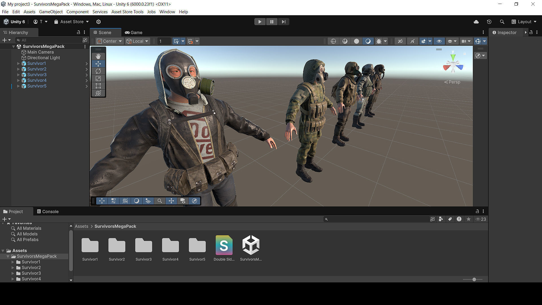This screenshot has height=305, width=542.
Task: Click the Assets breadcrumb link
Action: coord(81,226)
